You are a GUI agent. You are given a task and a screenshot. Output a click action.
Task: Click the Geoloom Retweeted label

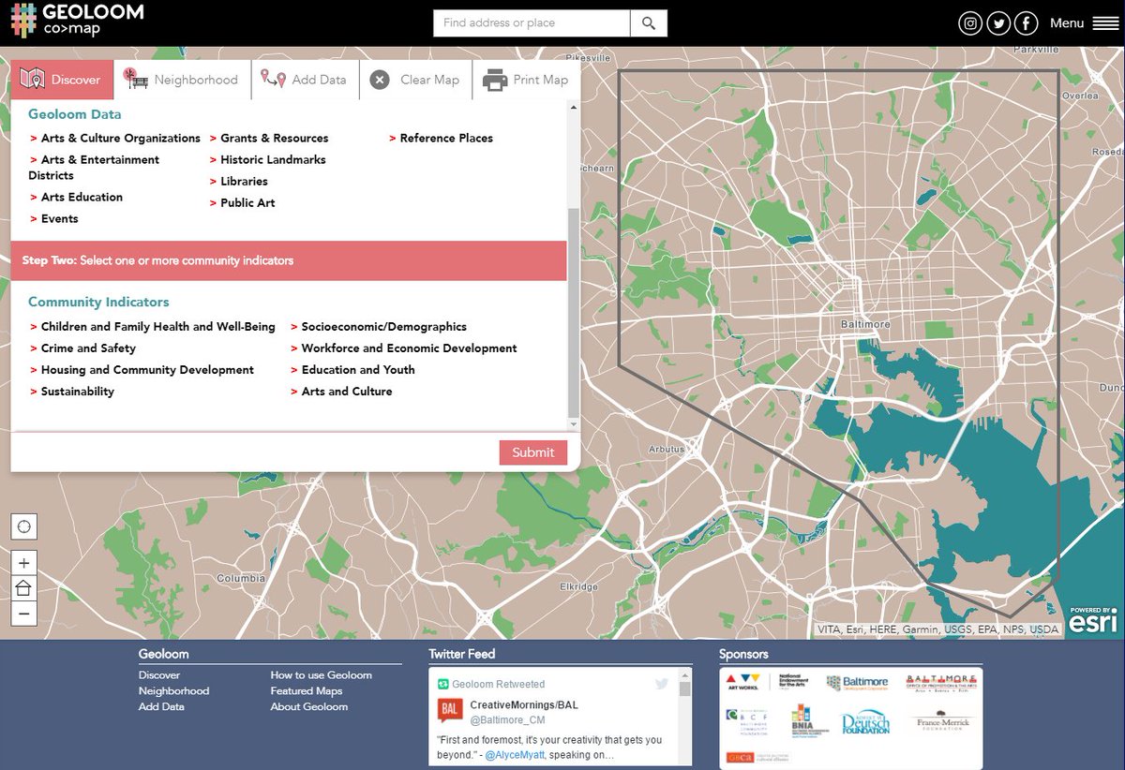coord(498,684)
